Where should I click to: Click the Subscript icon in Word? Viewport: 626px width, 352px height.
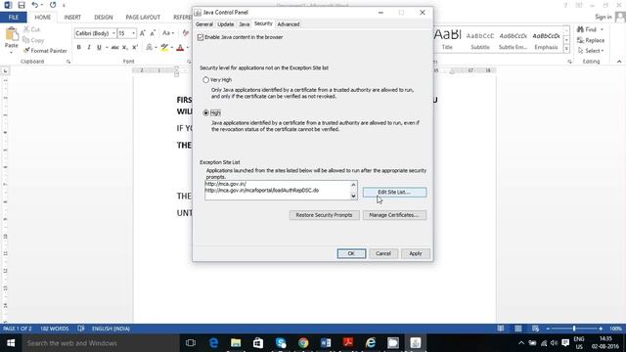[x=125, y=48]
